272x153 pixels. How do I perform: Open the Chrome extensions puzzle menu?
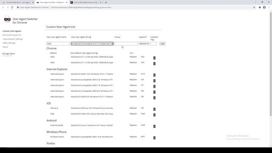point(260,8)
